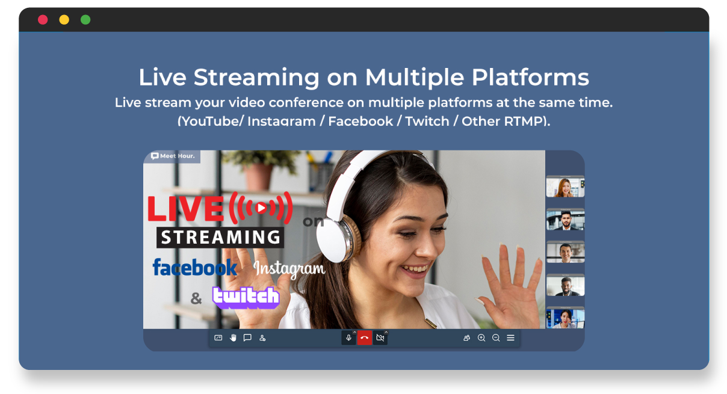Click the Twitch logo

click(246, 297)
